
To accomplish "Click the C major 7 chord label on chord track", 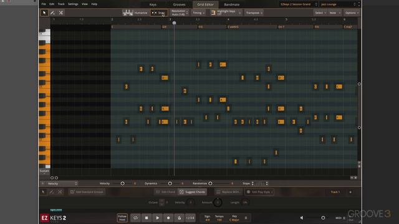I will coord(348,27).
